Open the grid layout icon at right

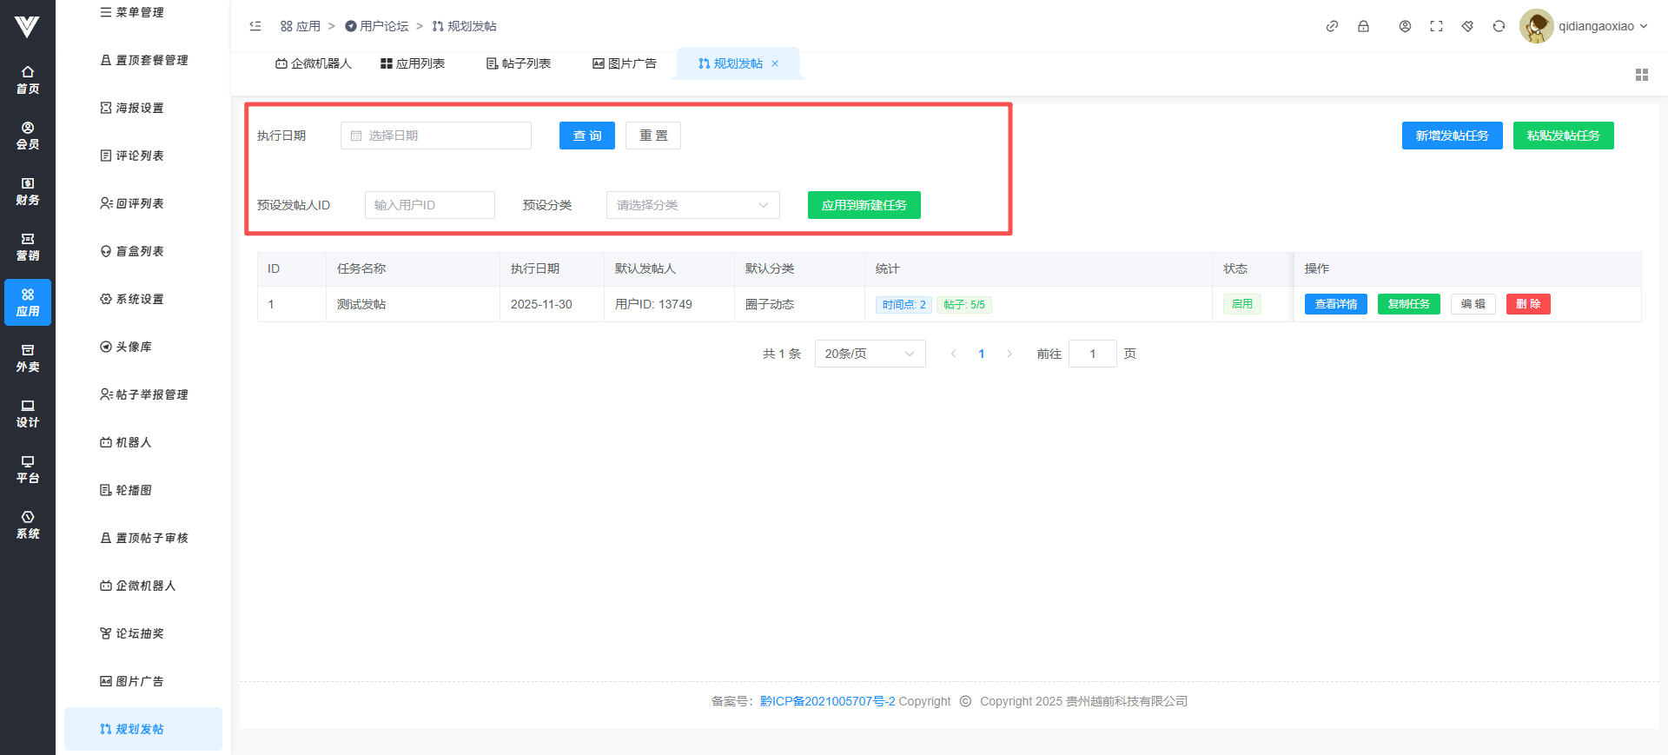tap(1641, 75)
